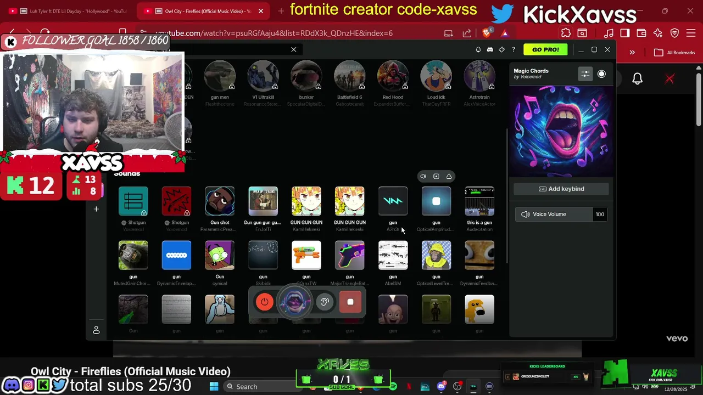The height and width of the screenshot is (395, 703).
Task: Play the neon pistol gun sound by MajorTriangleRat
Action: [x=349, y=255]
